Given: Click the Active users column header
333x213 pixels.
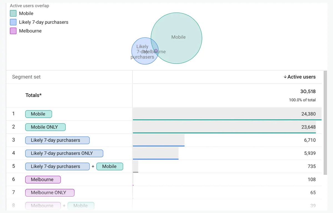Looking at the screenshot, I should click(302, 77).
